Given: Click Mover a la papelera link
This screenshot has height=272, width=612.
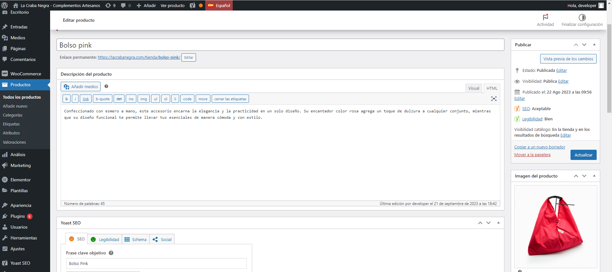Looking at the screenshot, I should [x=532, y=155].
